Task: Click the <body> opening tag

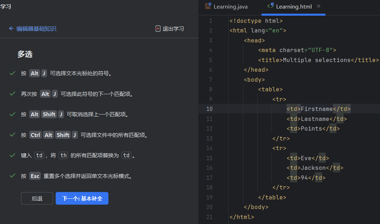Action: click(254, 80)
